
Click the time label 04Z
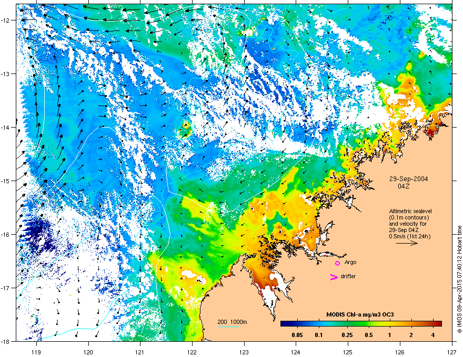click(x=404, y=186)
